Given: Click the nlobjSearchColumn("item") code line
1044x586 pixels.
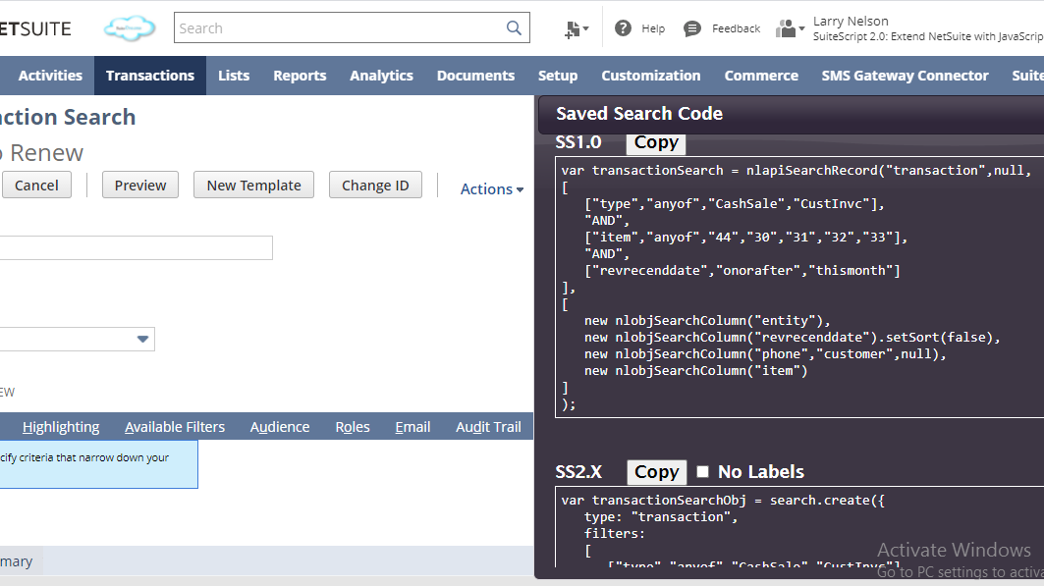Looking at the screenshot, I should pos(695,370).
